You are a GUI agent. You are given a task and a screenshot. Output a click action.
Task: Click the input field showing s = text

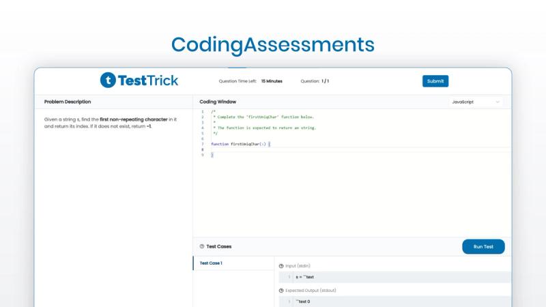click(395, 277)
